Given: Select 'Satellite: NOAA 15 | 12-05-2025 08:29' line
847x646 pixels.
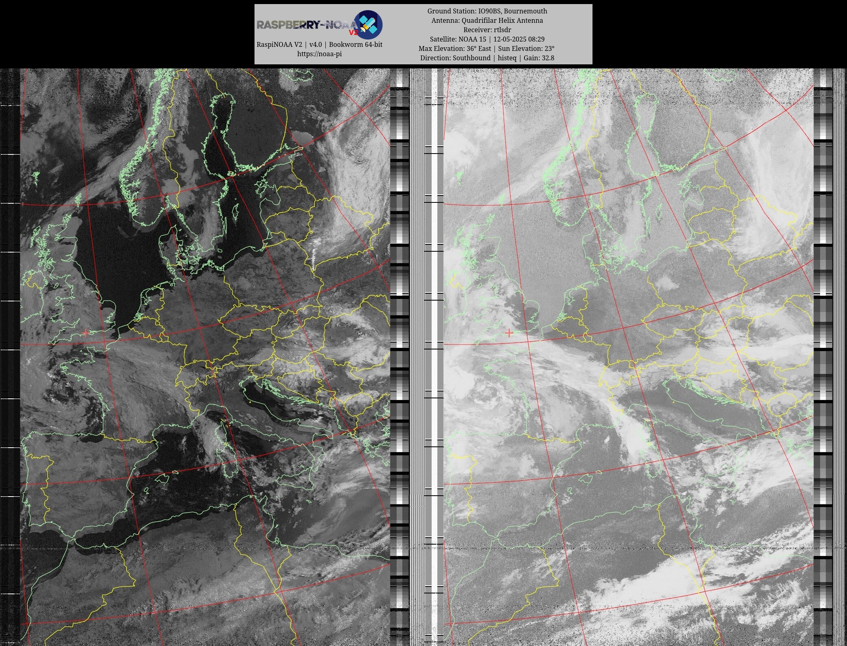Looking at the screenshot, I should 487,39.
